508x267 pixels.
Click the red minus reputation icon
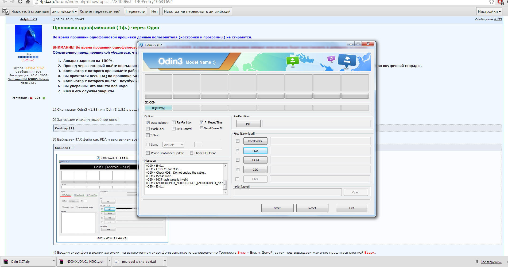point(31,98)
